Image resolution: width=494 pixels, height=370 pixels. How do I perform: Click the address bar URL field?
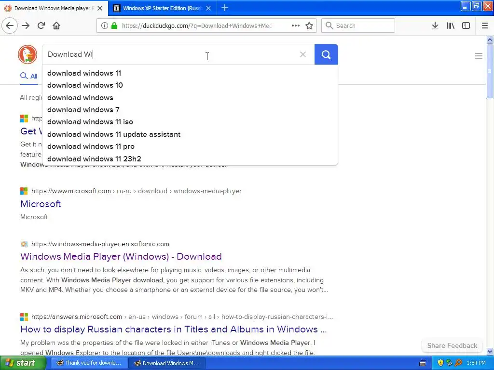click(197, 26)
